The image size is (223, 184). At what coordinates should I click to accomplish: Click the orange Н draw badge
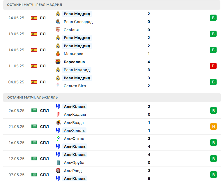tap(213, 127)
